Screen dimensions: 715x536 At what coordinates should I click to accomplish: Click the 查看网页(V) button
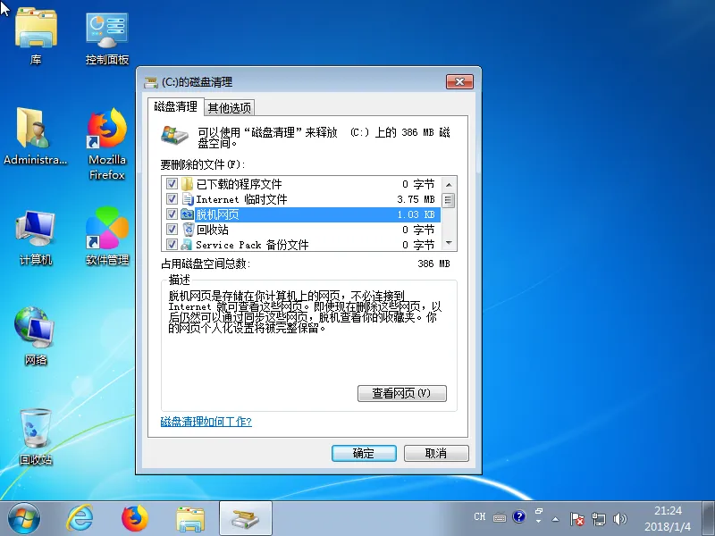[x=401, y=393]
